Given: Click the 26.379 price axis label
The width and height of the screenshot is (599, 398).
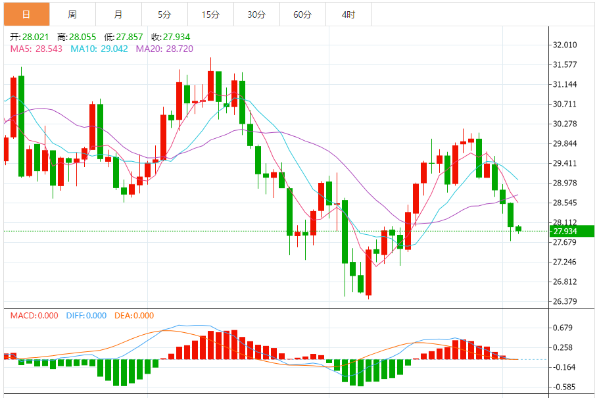Looking at the screenshot, I should [x=565, y=301].
